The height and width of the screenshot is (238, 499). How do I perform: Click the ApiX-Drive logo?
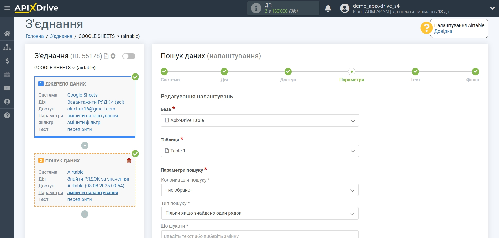36,8
